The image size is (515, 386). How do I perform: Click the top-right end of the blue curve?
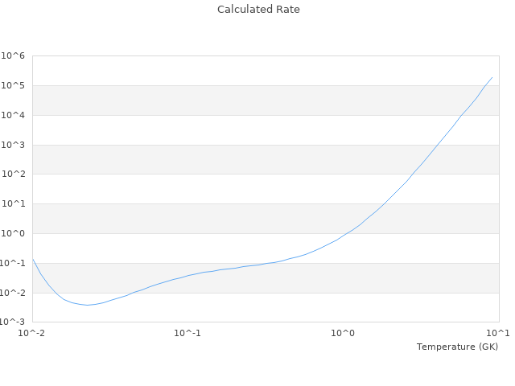[492, 78]
